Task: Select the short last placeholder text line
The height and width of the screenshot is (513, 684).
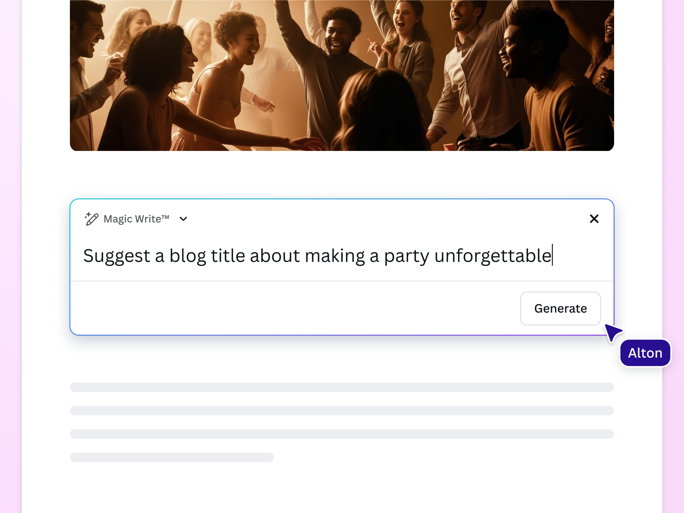Action: click(172, 457)
